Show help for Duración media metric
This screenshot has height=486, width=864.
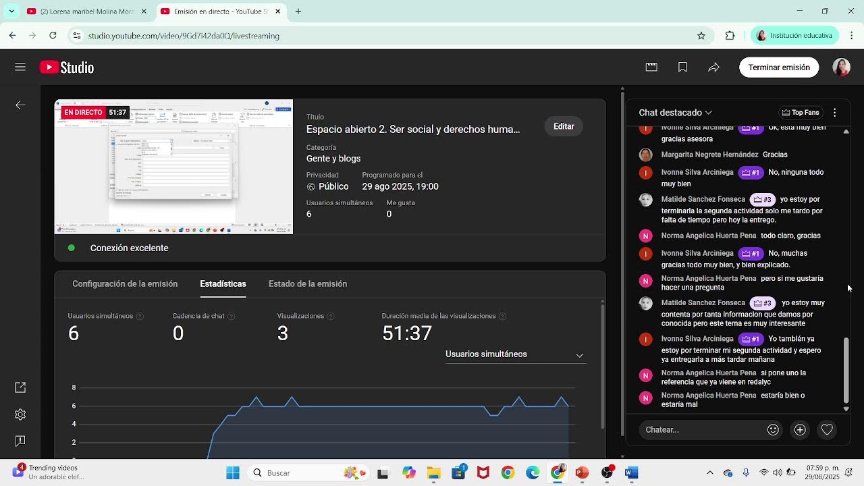pyautogui.click(x=502, y=316)
